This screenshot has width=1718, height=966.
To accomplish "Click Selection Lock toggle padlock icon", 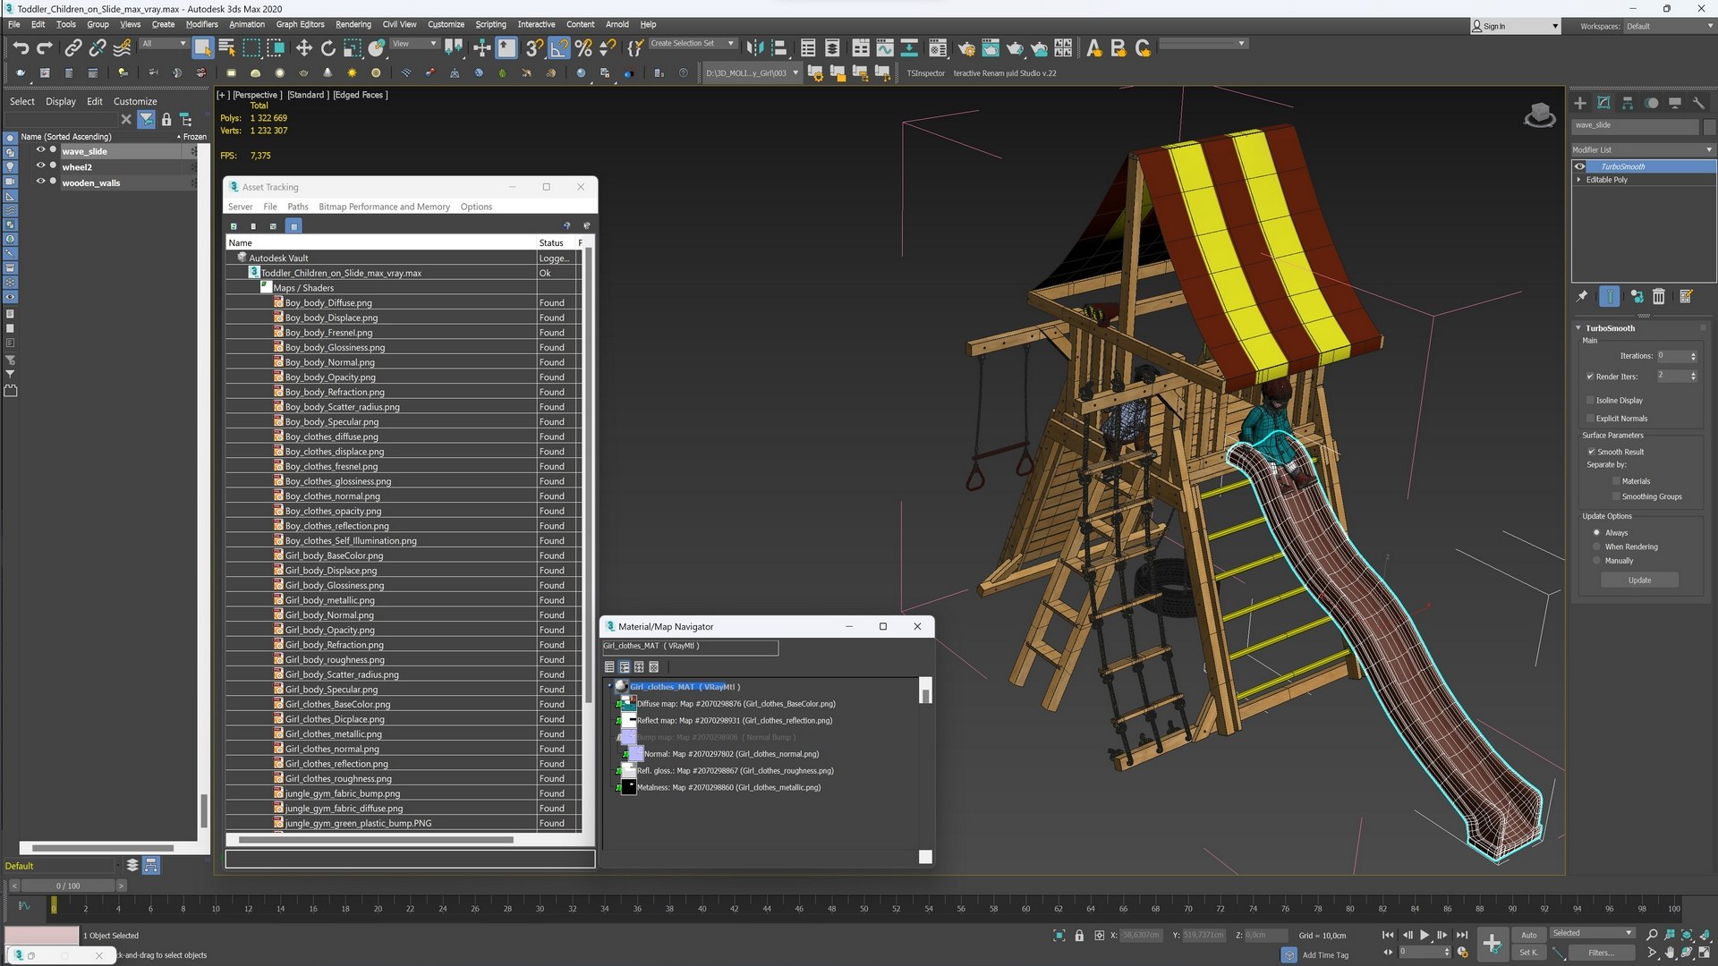I will point(1079,936).
